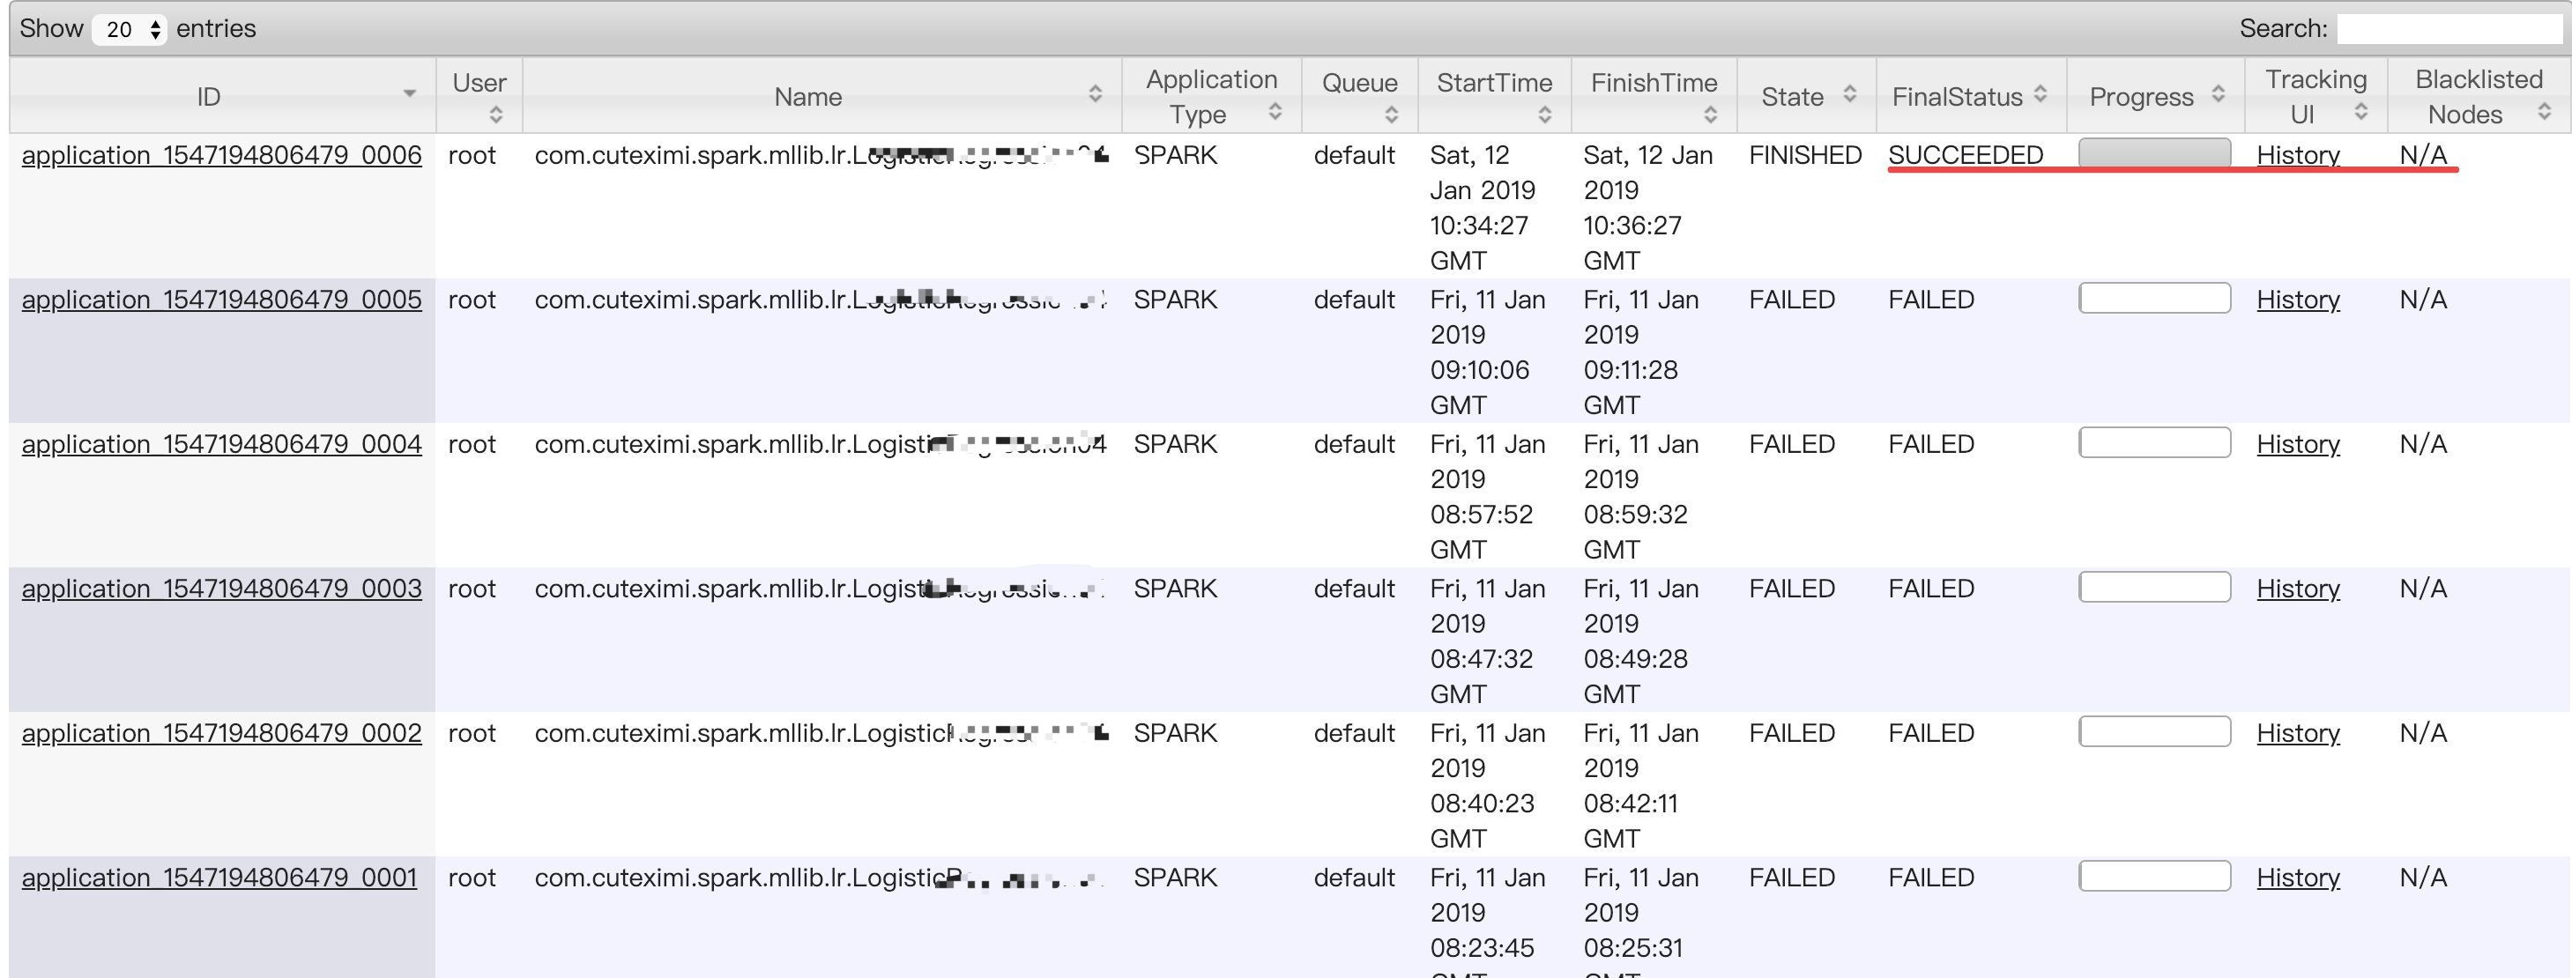
Task: Click sort arrows in Name header
Action: point(1096,93)
